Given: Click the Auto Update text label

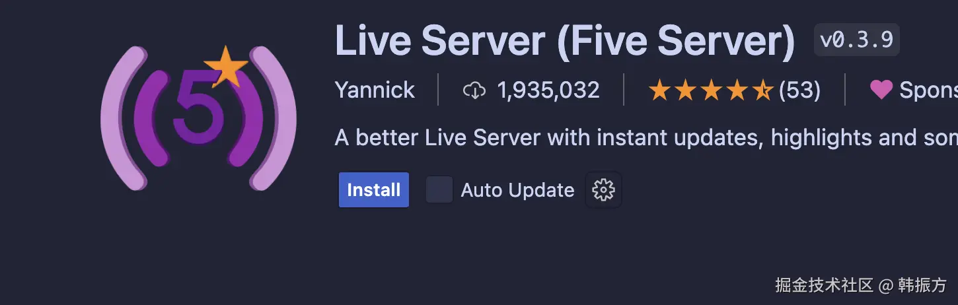Looking at the screenshot, I should 517,190.
